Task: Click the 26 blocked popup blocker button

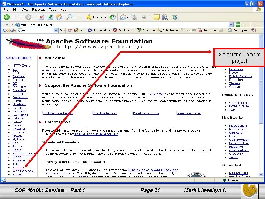Action: click(x=123, y=31)
